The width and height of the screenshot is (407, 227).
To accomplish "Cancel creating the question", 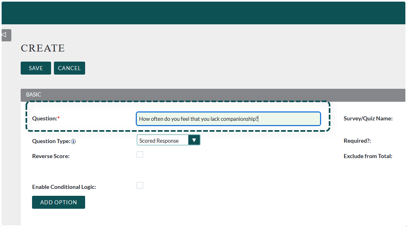I will coord(69,68).
